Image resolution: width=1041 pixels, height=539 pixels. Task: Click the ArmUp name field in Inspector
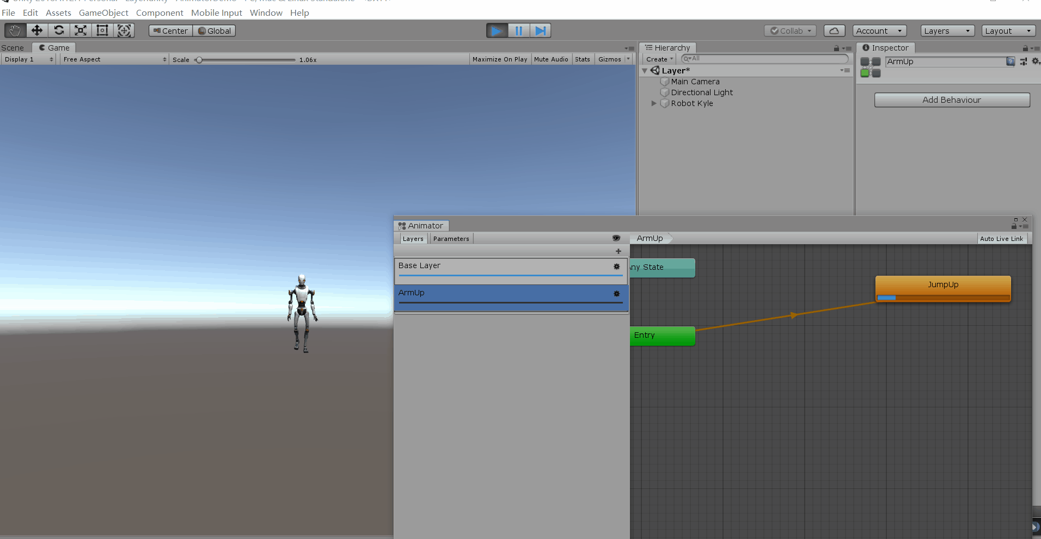click(946, 61)
